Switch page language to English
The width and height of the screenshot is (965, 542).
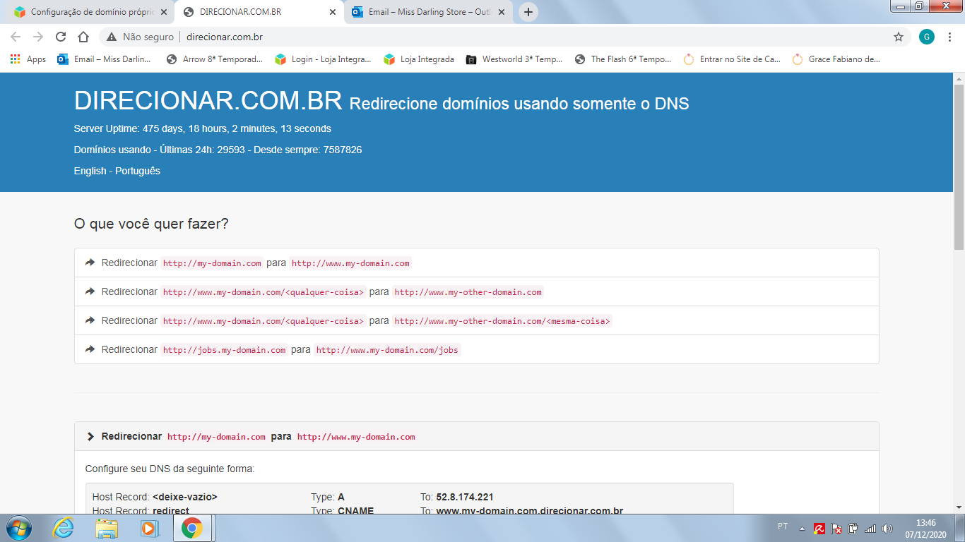(x=90, y=171)
